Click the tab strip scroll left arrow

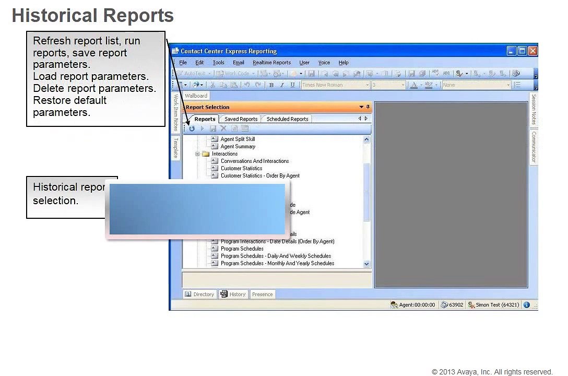click(x=360, y=119)
